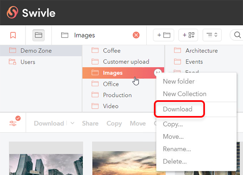Viewport: 243px width, 175px height.
Task: Click the new folder toolbar icon
Action: pos(164,35)
